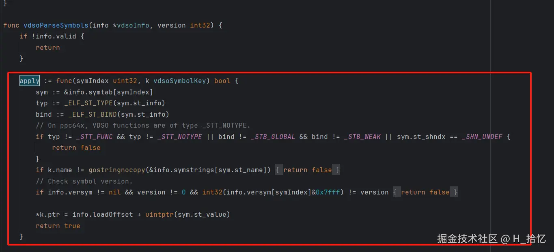Click the ppc64x VDSO functions comment

143,125
